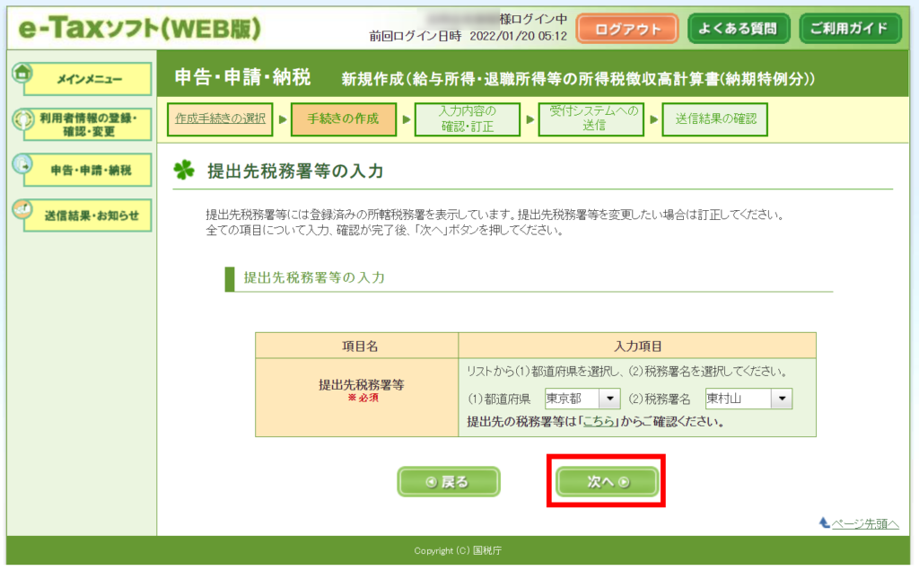The width and height of the screenshot is (919, 579).
Task: Click the mail icon beside 送信結果・お知らせ
Action: point(23,209)
